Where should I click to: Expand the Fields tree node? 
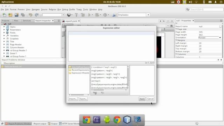click(4, 33)
